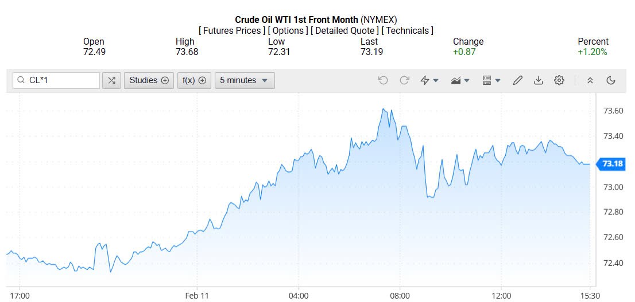Click the 73.18 current price label

tap(613, 164)
